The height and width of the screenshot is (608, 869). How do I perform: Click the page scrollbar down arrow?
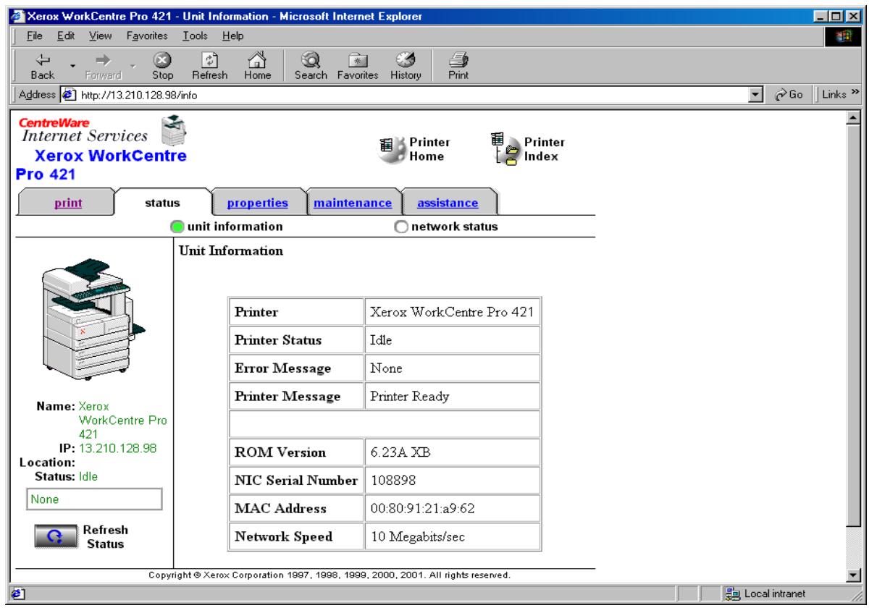tap(853, 576)
